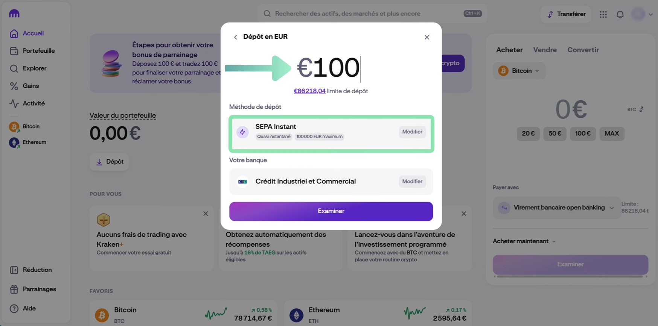This screenshot has height=326, width=658.
Task: Select the Explorer magnifier icon
Action: point(14,68)
